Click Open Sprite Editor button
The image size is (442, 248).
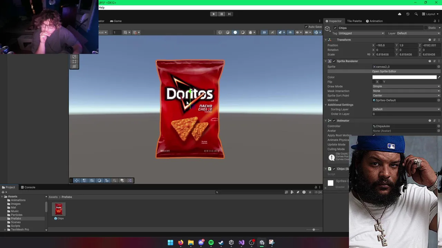click(384, 71)
